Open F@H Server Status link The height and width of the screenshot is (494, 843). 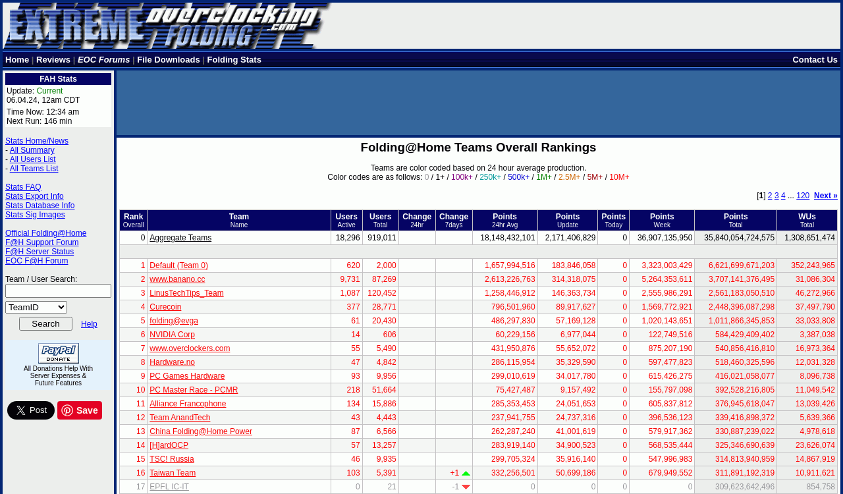click(40, 252)
